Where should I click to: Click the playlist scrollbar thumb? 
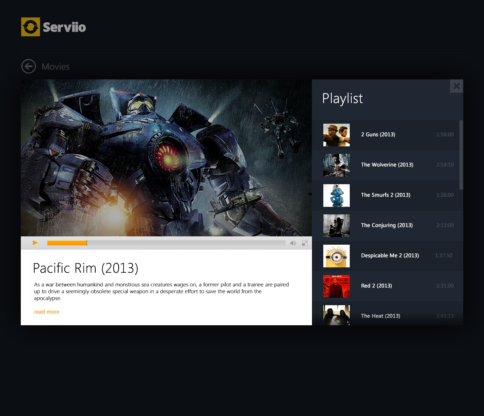coord(461,155)
